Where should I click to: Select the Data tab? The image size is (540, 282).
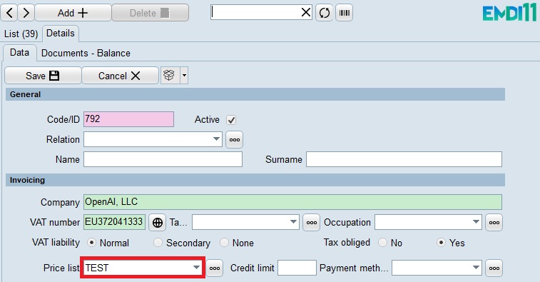(x=20, y=52)
